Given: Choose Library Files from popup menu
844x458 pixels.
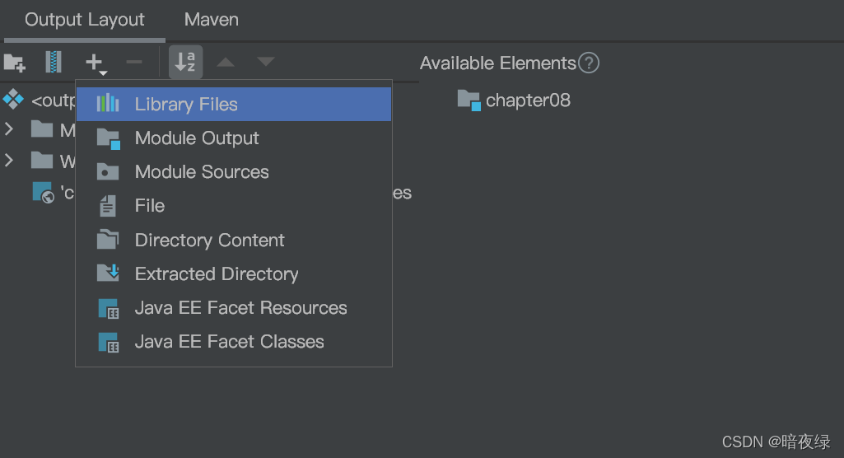Looking at the screenshot, I should [x=186, y=105].
